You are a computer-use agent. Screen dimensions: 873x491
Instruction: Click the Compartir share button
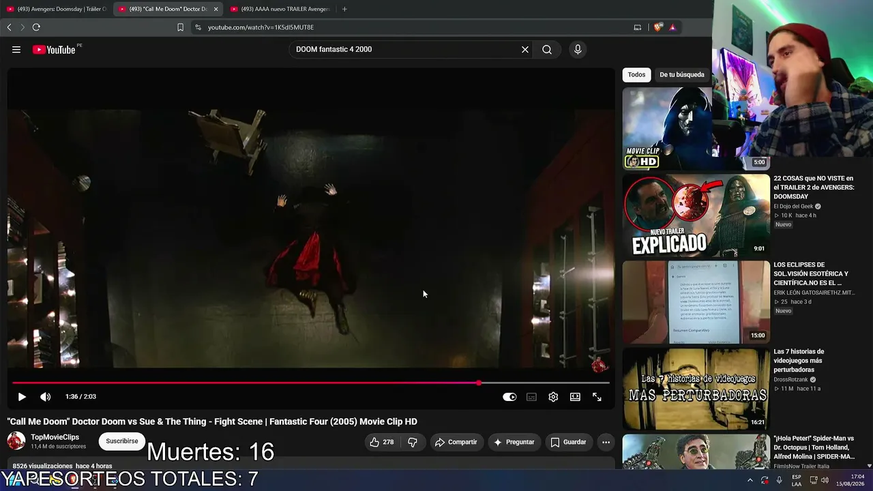(x=456, y=442)
